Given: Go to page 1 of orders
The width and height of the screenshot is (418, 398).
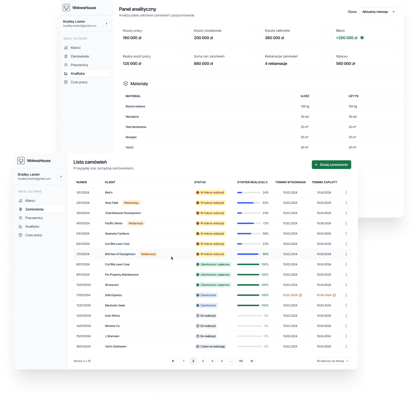Looking at the screenshot, I should click(184, 361).
